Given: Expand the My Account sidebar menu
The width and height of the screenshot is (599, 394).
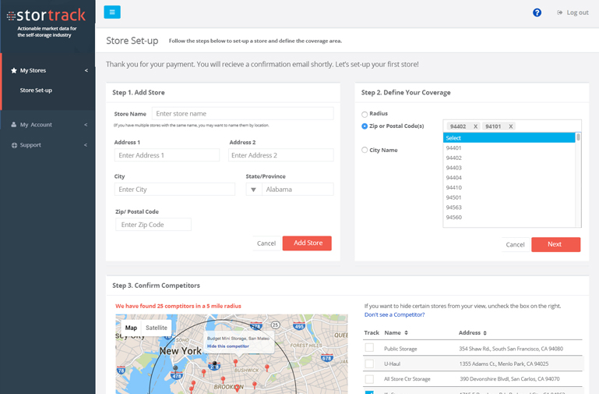Looking at the screenshot, I should pyautogui.click(x=48, y=125).
